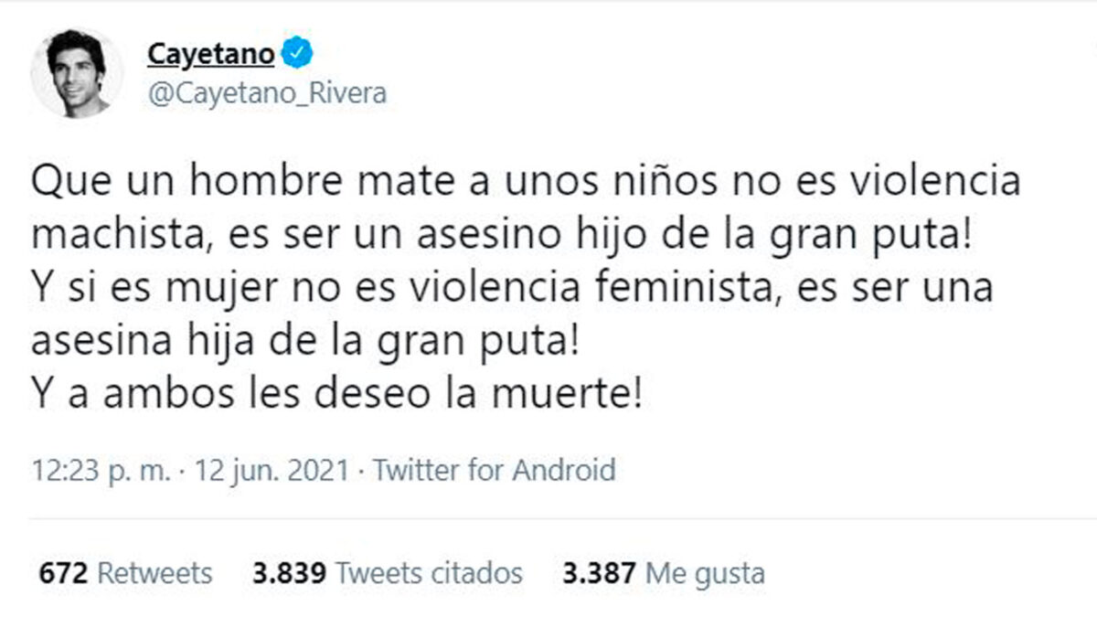
Task: Show the Retweets list label
Action: (154, 573)
